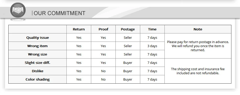Select the Quality issue row label
Screen dimensions: 240x95
click(x=37, y=37)
